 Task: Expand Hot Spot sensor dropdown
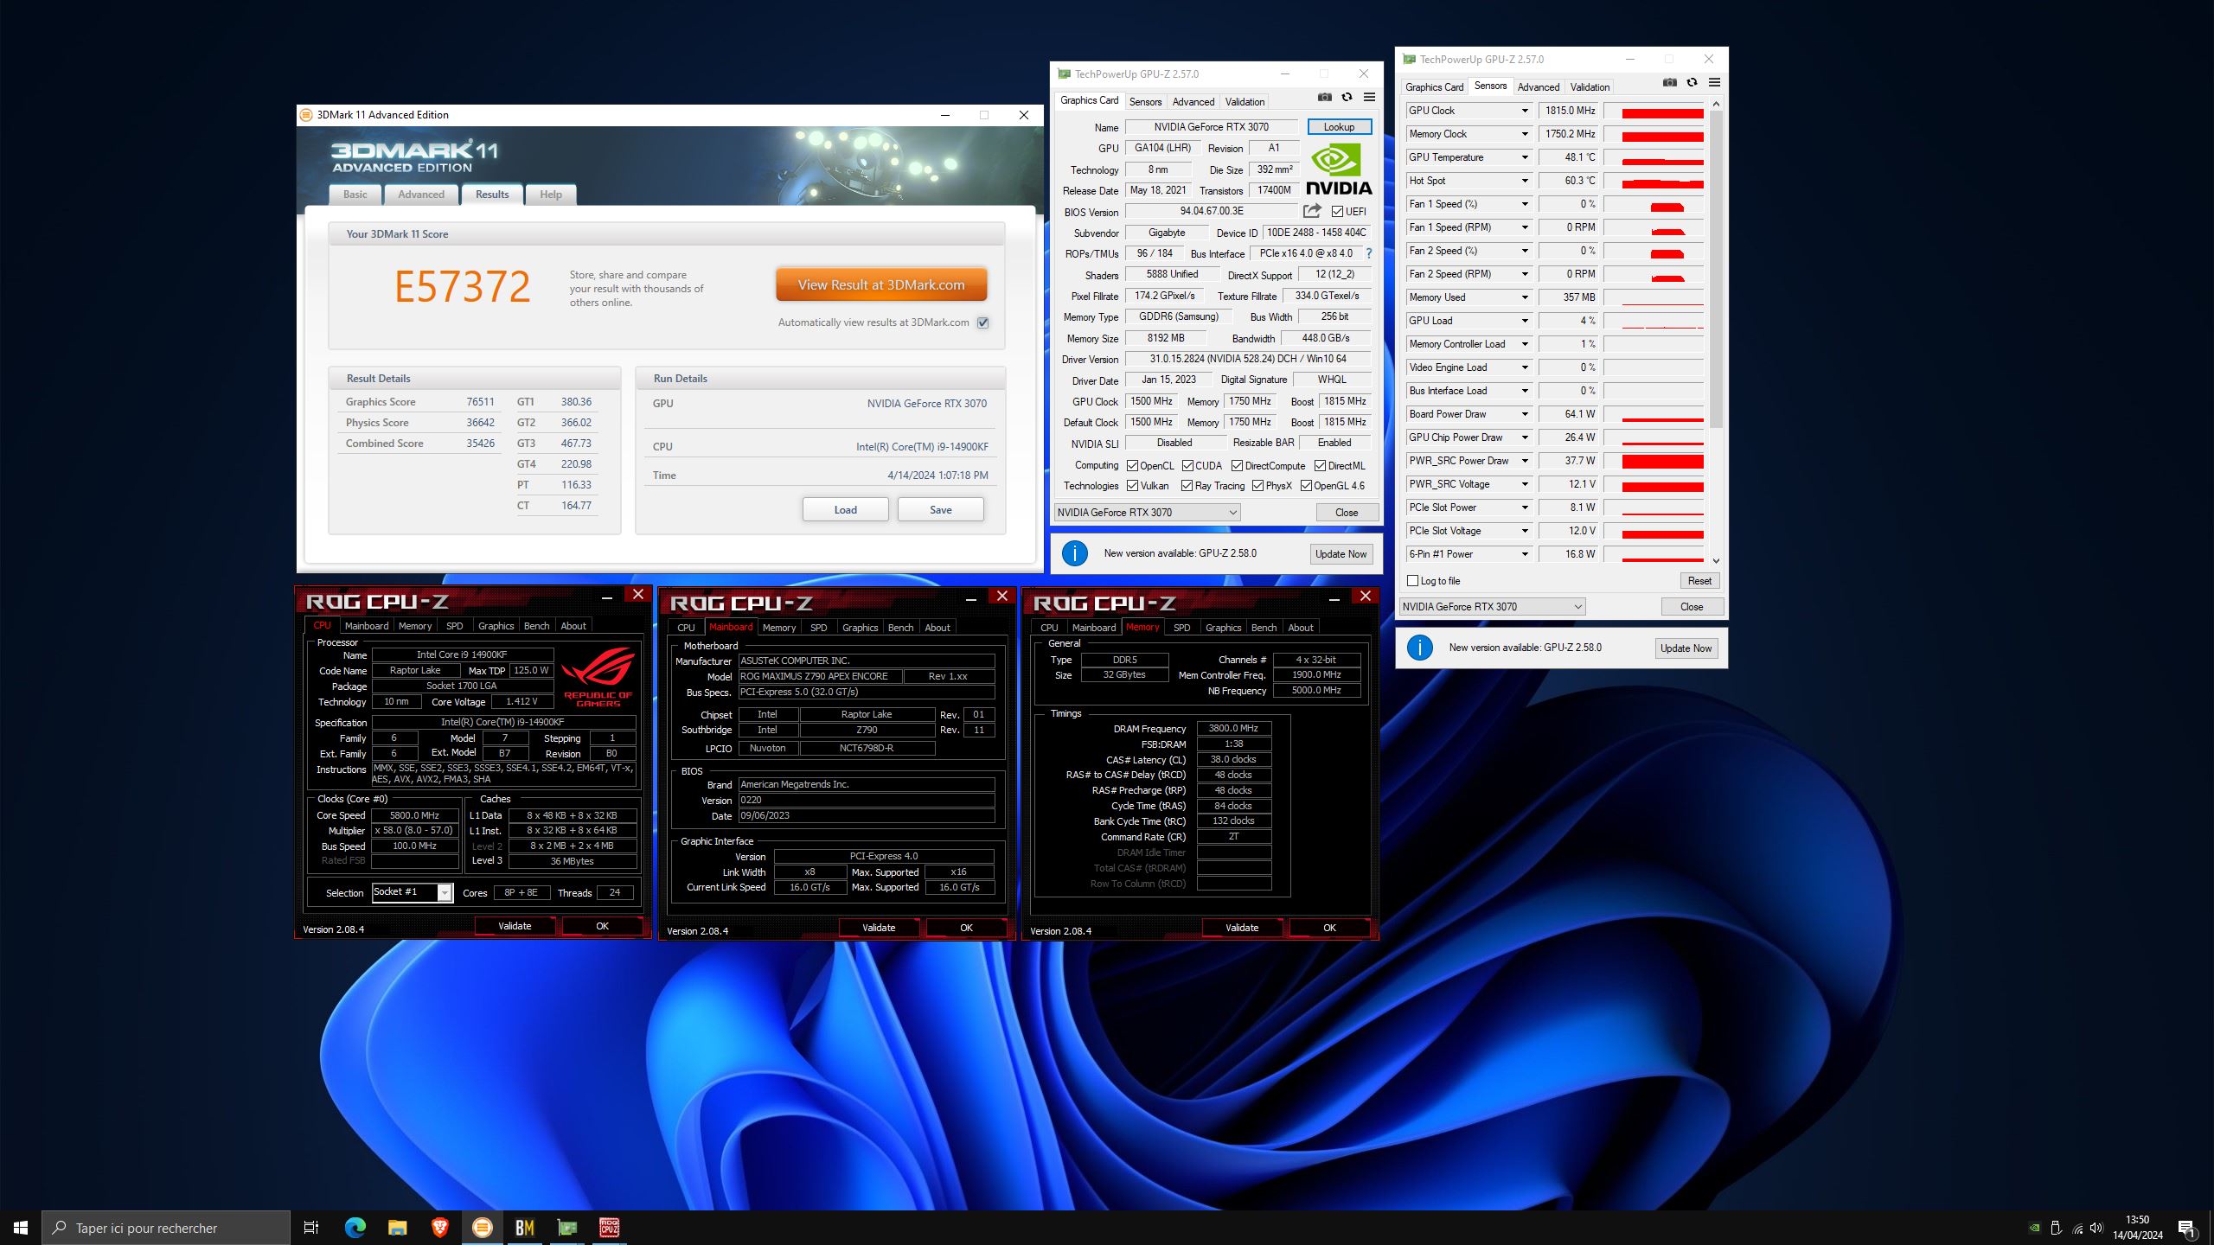click(x=1525, y=181)
